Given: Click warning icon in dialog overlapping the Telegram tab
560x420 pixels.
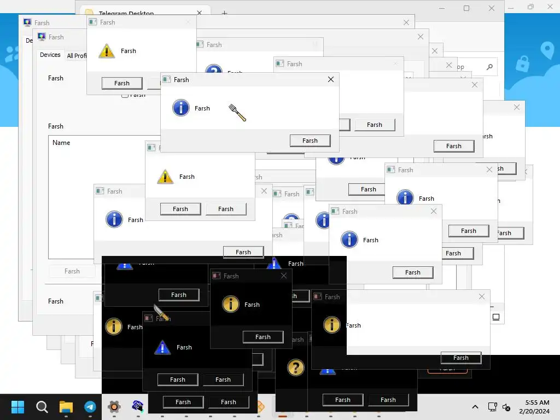Looking at the screenshot, I should tap(107, 51).
